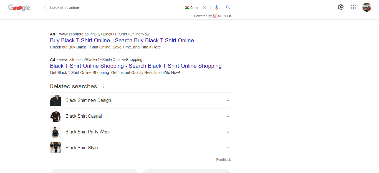Click the star icon in search bar
Image resolution: width=379 pixels, height=173 pixels.
(197, 8)
